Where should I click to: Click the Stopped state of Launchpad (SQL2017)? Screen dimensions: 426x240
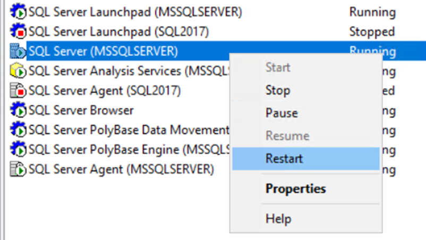tap(372, 31)
